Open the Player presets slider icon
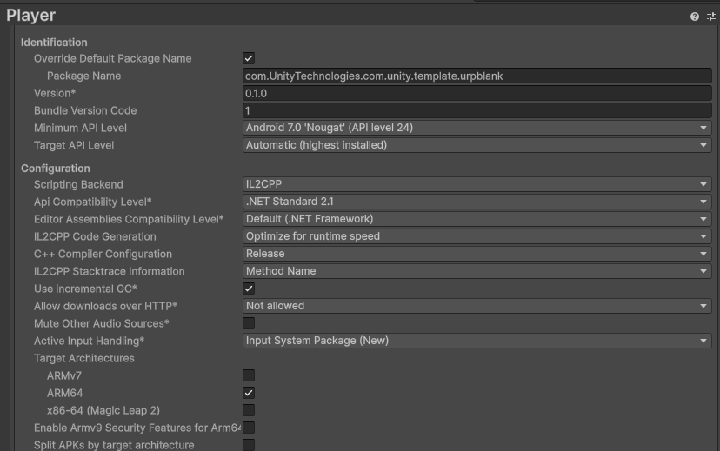Viewport: 720px width, 451px height. click(x=710, y=17)
